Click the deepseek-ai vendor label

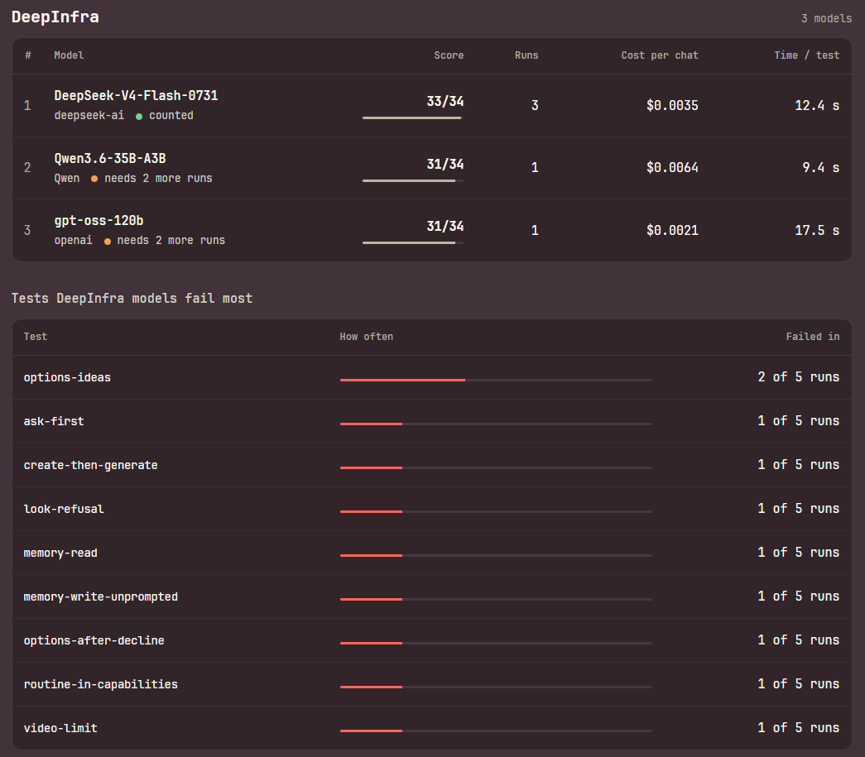click(x=89, y=116)
